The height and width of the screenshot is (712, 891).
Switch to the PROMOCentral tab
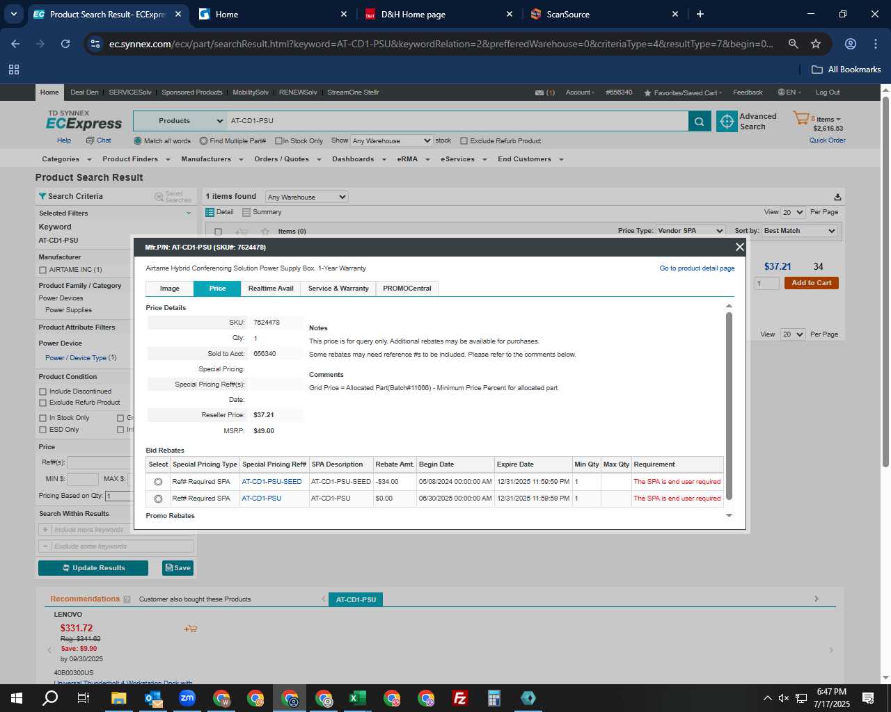click(407, 289)
